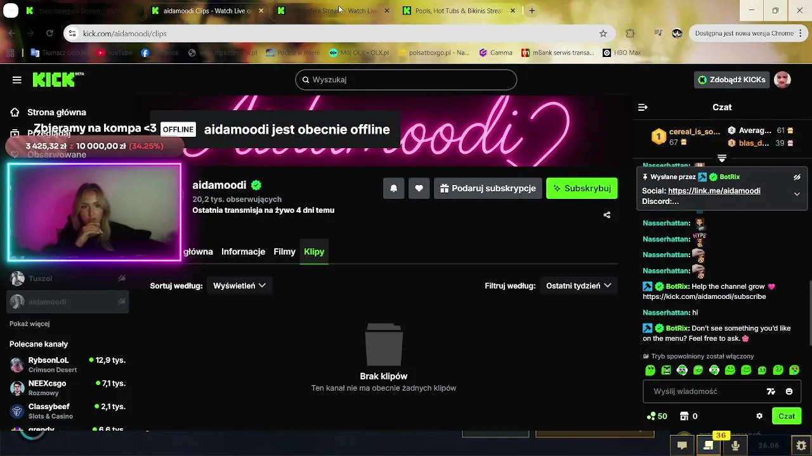Open the emoji picker in message box
Screen dimensions: 812x456
789,391
